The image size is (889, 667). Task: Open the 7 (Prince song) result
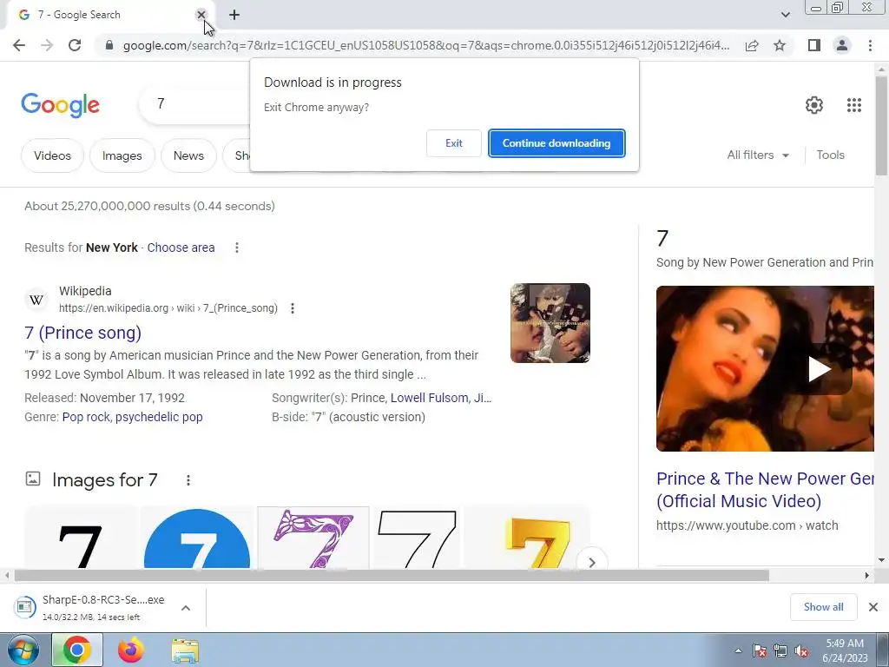click(x=82, y=333)
